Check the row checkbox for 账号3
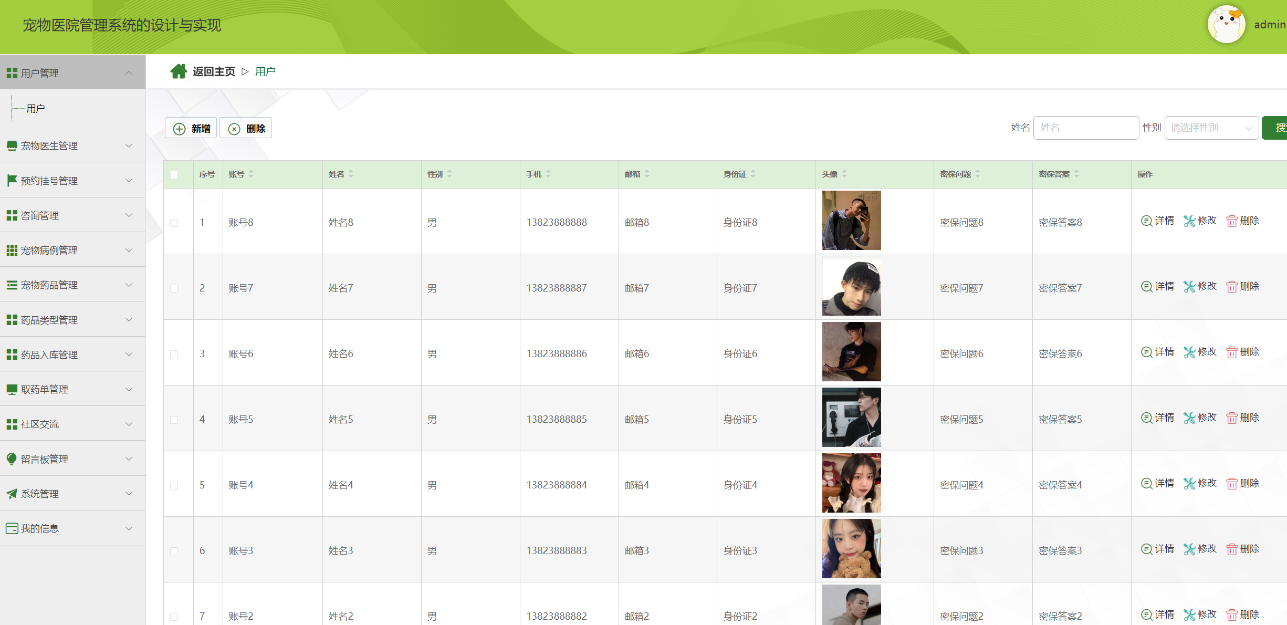The image size is (1287, 625). [174, 551]
